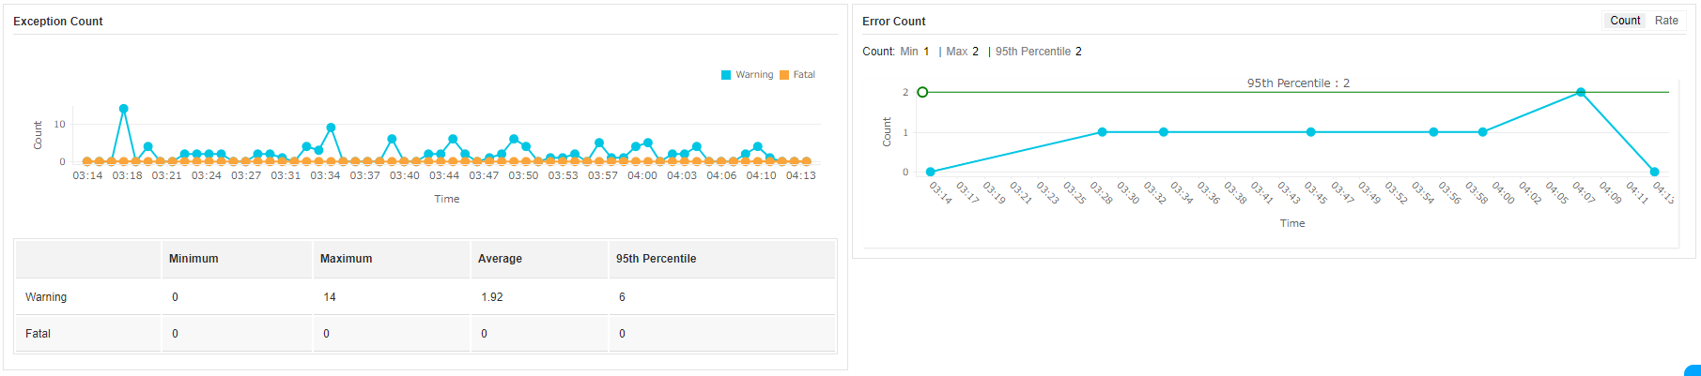
Task: Select the Warning row in the table
Action: [x=46, y=297]
